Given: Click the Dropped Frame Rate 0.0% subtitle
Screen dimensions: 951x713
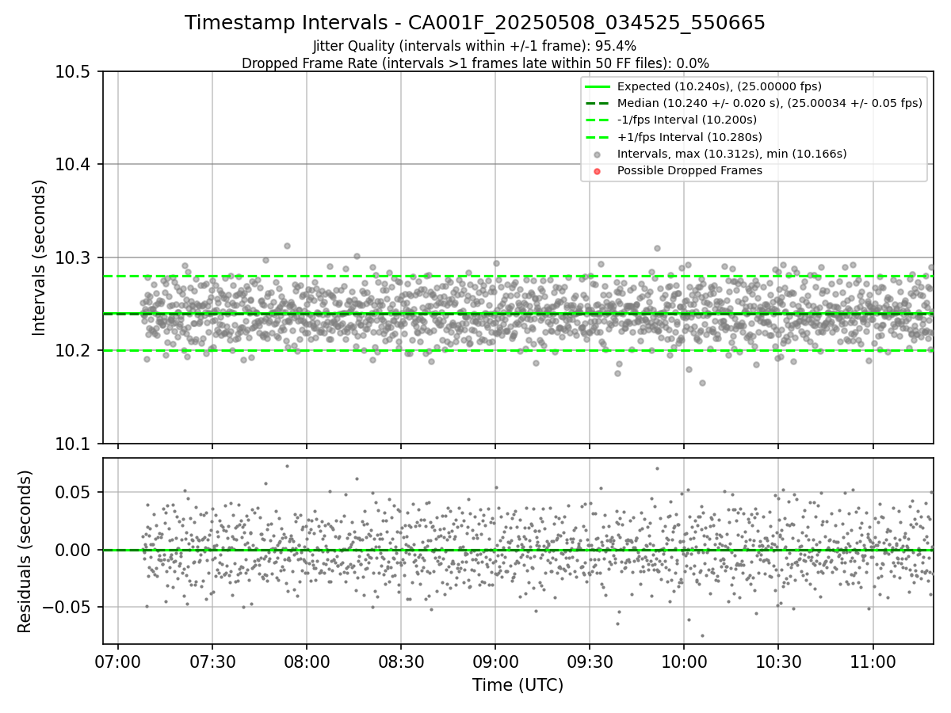Looking at the screenshot, I should tap(475, 63).
